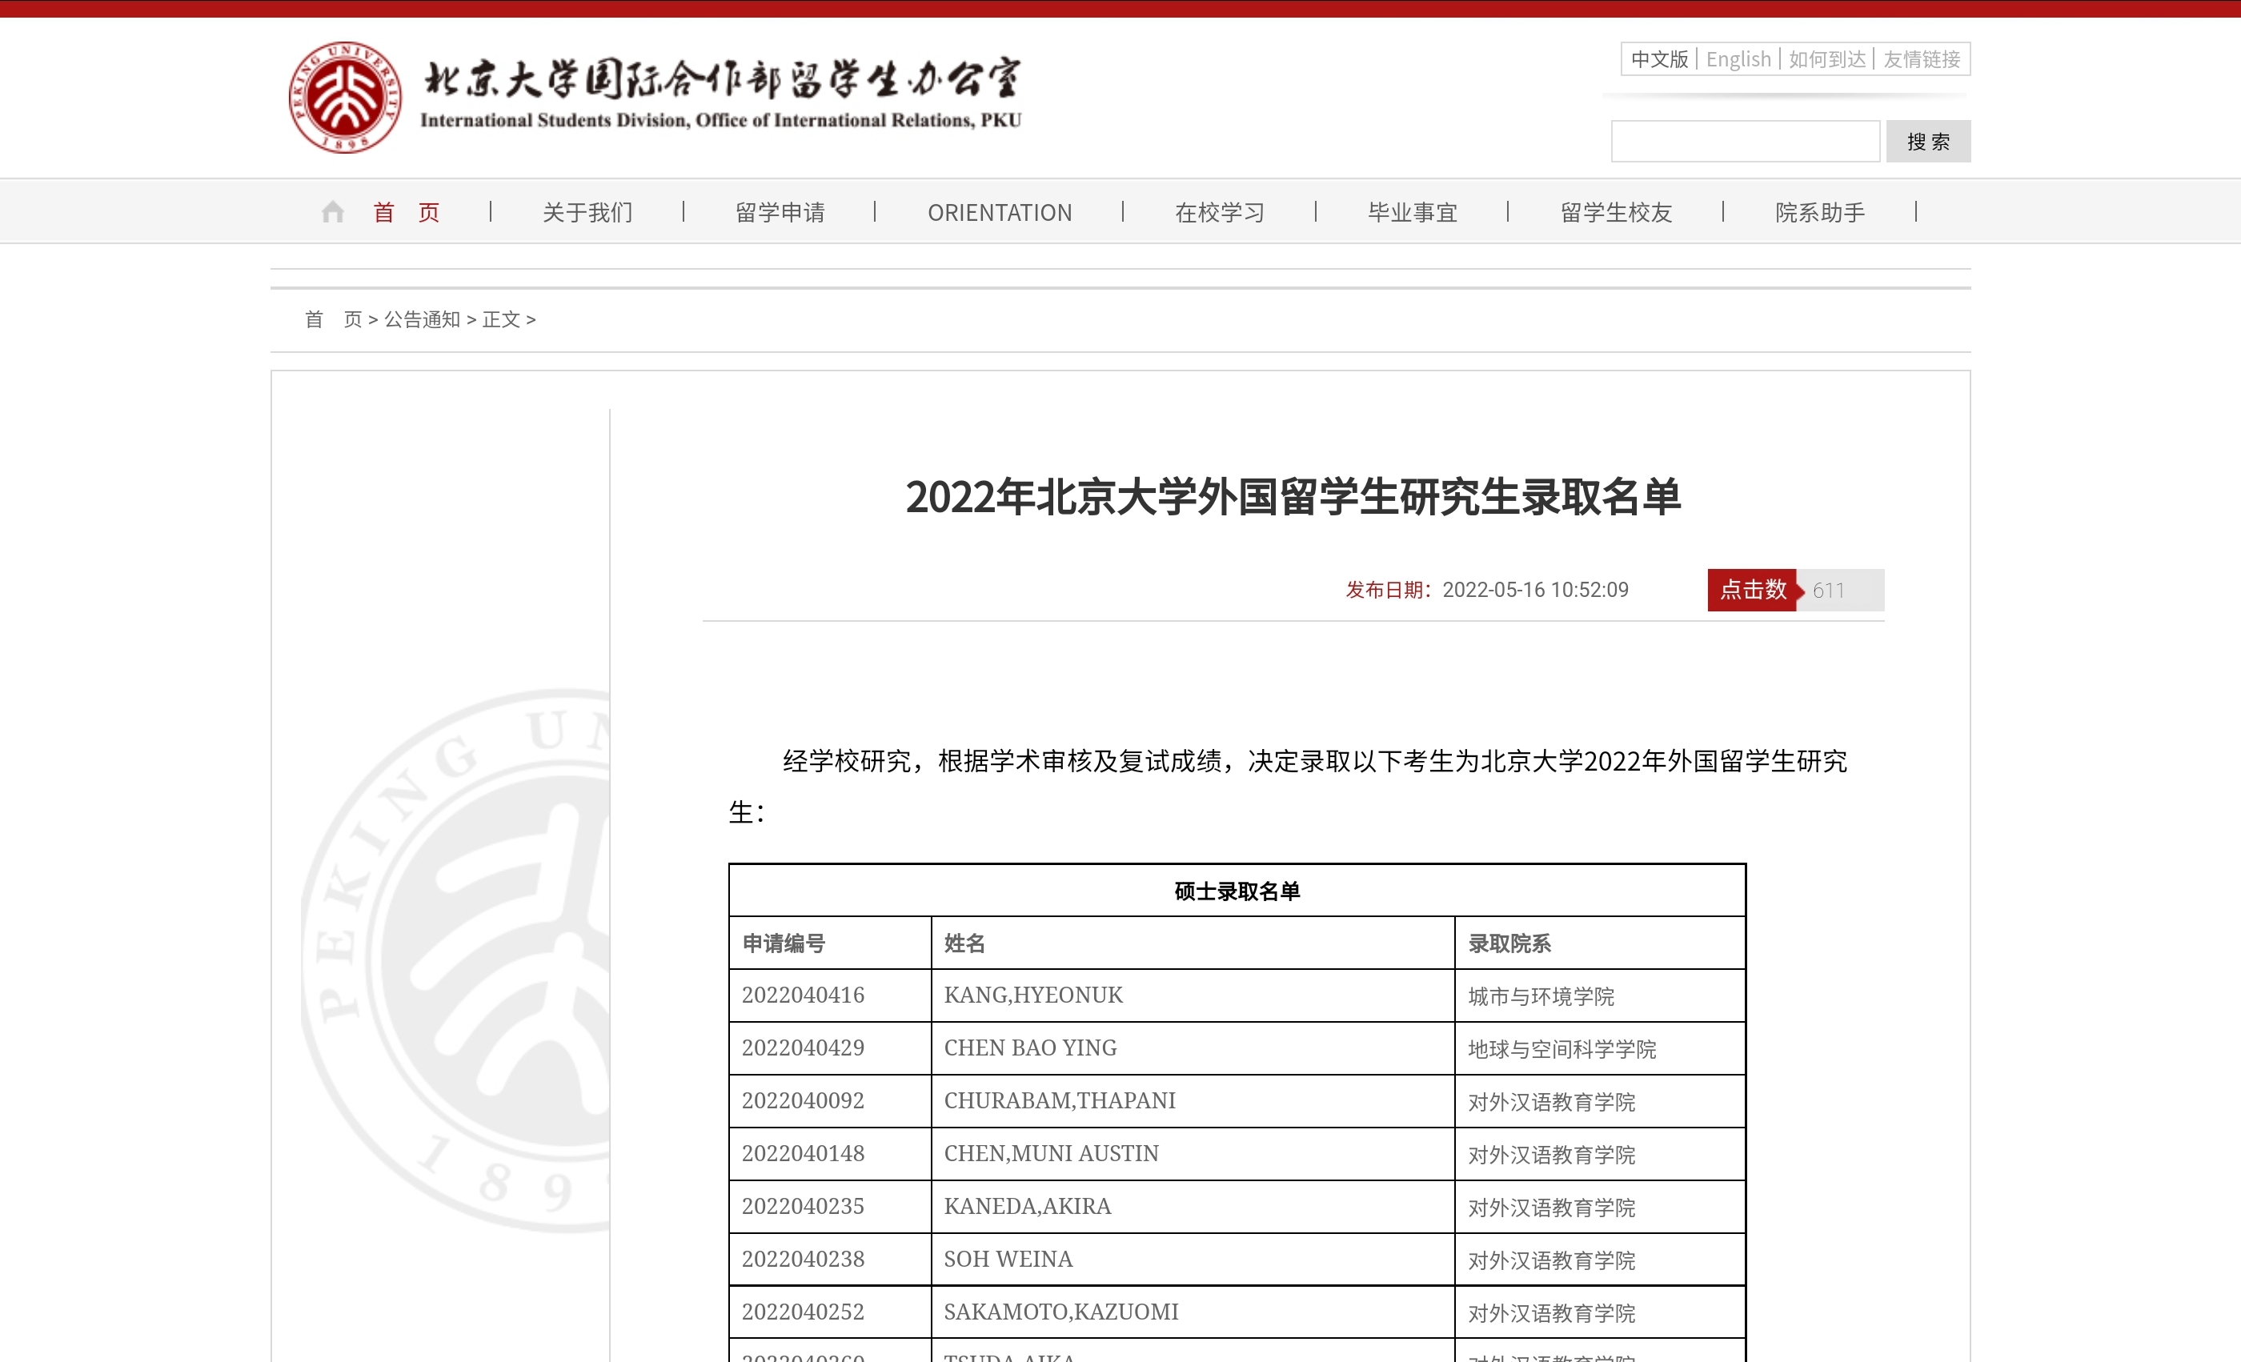This screenshot has height=1362, width=2241.
Task: Click 公告通知 in the breadcrumb
Action: click(x=422, y=320)
